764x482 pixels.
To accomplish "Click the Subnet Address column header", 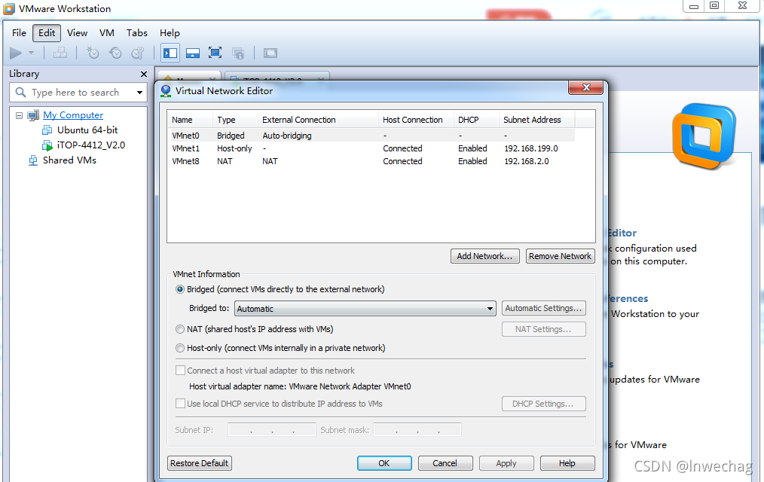I will 537,120.
